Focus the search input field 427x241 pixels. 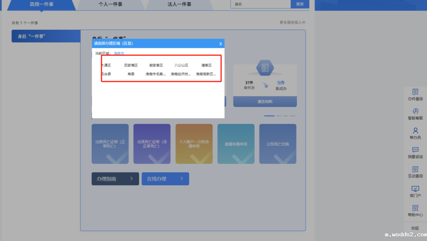(261, 4)
